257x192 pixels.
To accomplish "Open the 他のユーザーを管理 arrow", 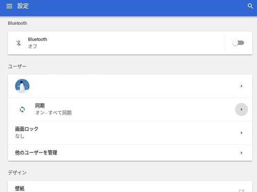I will (242, 152).
